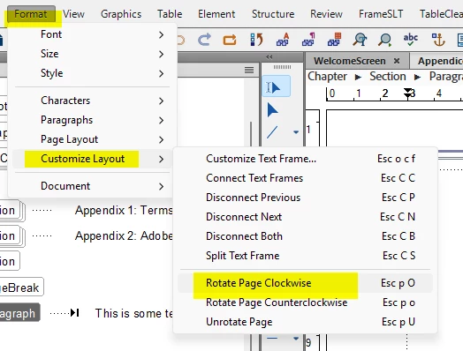
Task: Choose Rotate Page Counterclockwise
Action: (x=306, y=302)
